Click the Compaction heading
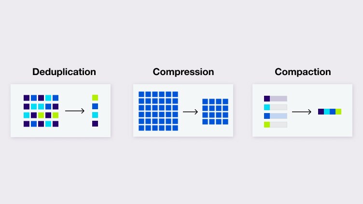The height and width of the screenshot is (204, 363). (x=303, y=72)
